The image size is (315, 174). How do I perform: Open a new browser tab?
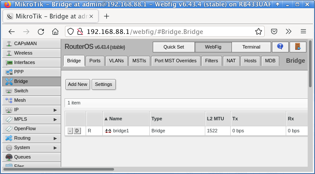pyautogui.click(x=107, y=16)
